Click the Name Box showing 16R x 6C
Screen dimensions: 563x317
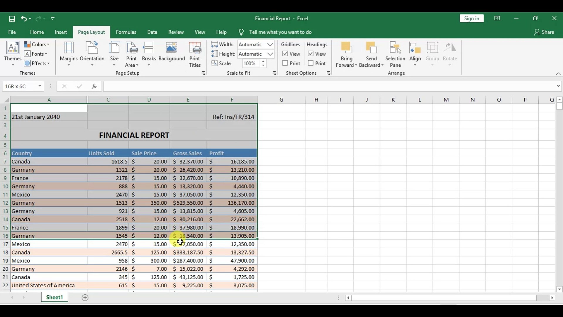coord(20,86)
